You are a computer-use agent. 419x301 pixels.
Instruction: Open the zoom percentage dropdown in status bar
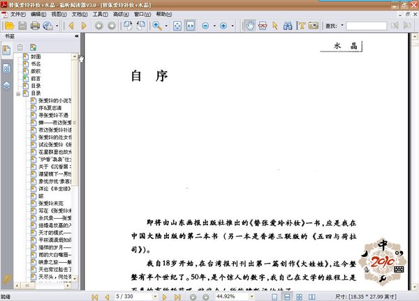coord(253,296)
